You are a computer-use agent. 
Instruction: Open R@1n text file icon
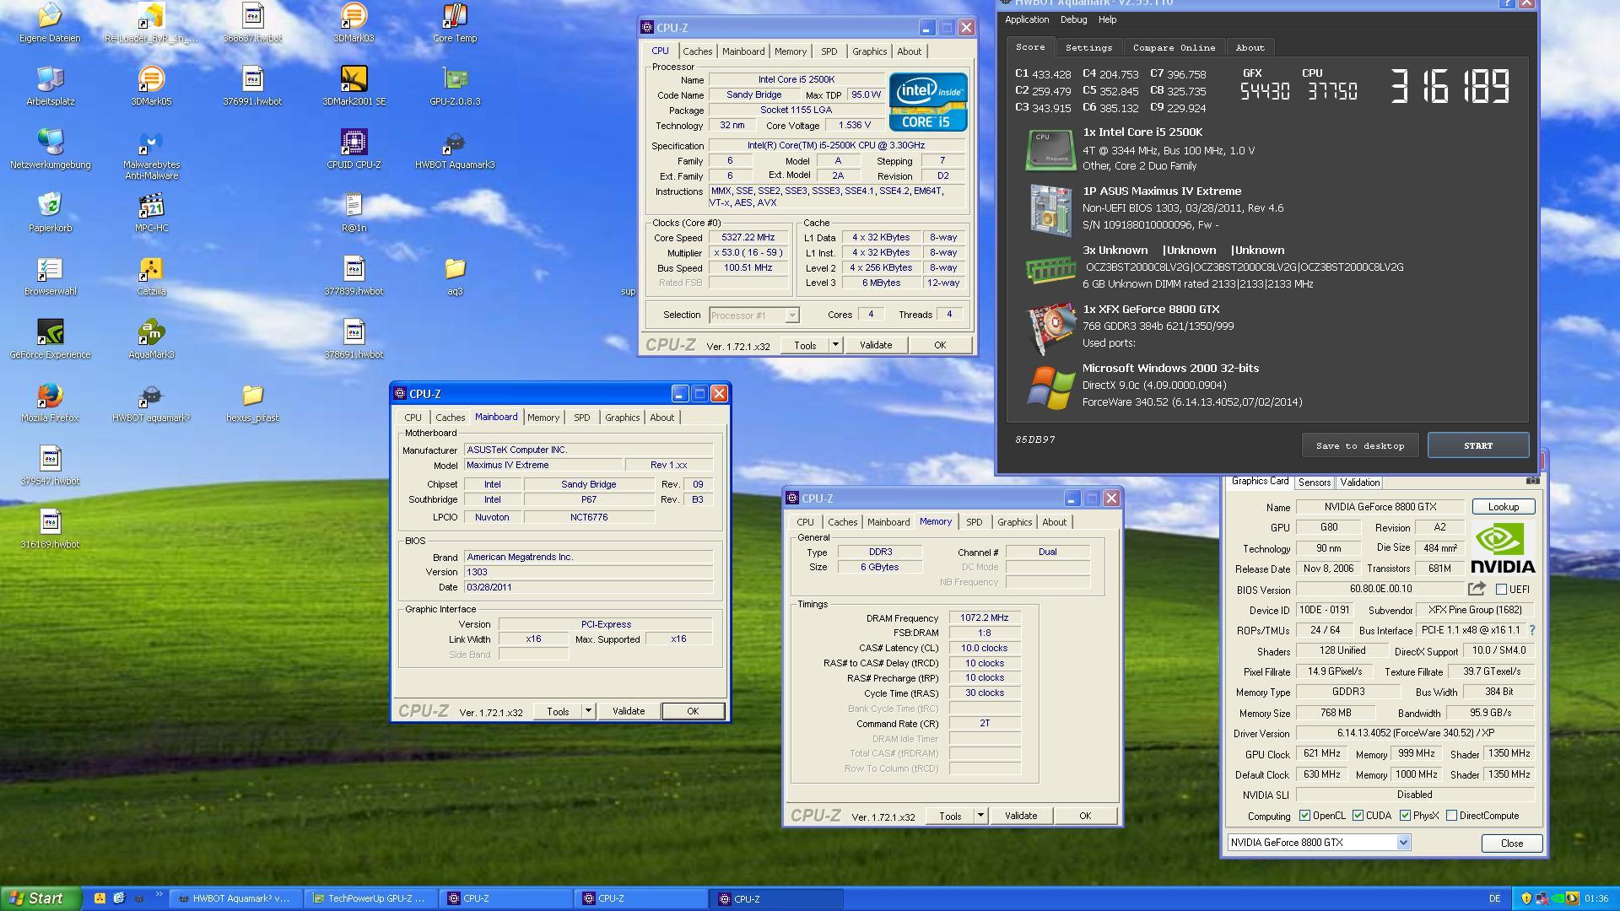(x=354, y=213)
